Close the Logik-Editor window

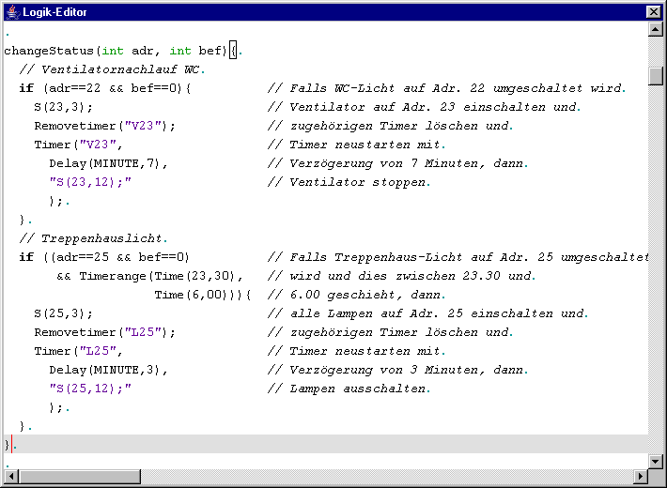click(x=653, y=11)
